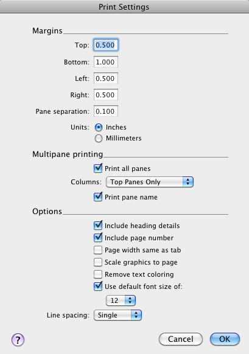Open the font size 12 dropdown

pyautogui.click(x=121, y=300)
